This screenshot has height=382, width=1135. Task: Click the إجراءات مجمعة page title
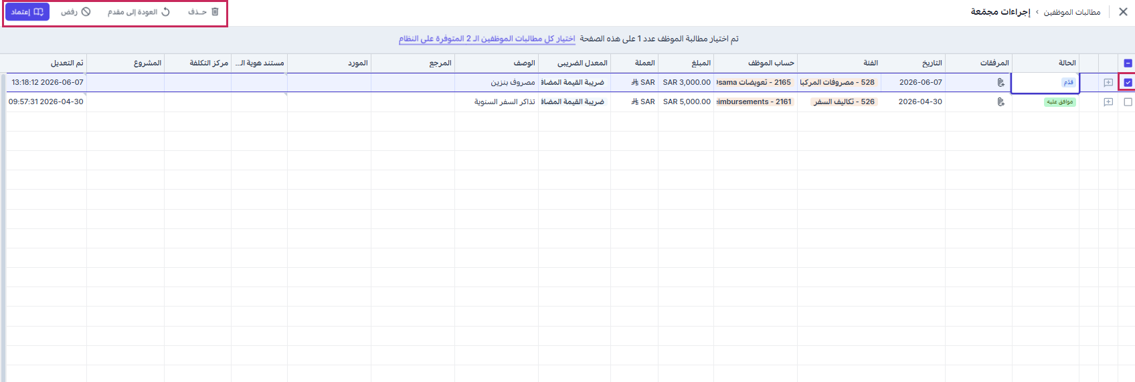click(x=1000, y=12)
